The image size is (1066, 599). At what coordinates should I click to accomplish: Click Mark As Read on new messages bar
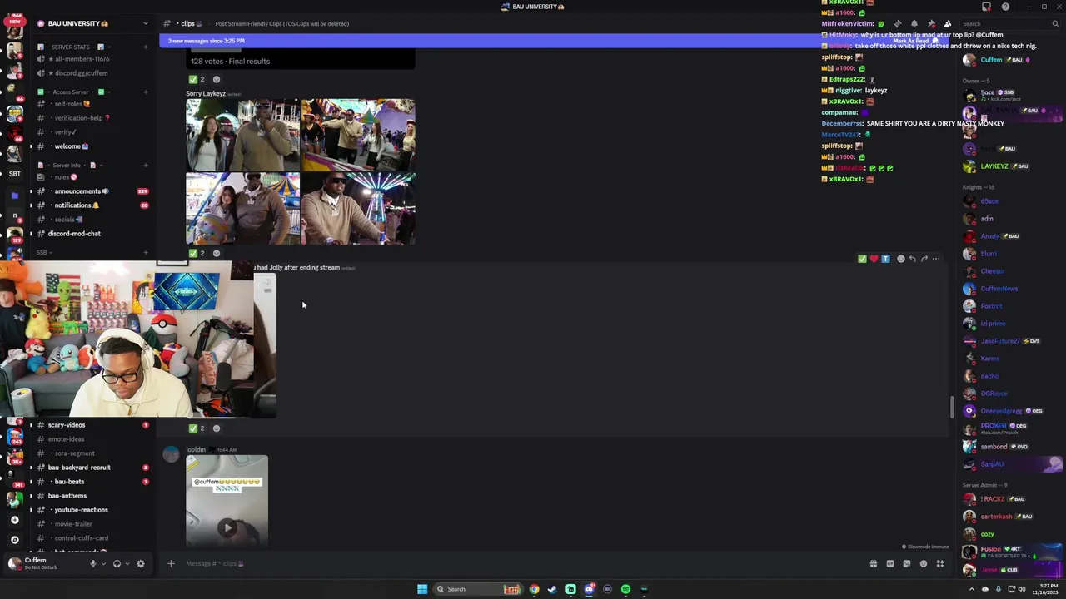(916, 41)
